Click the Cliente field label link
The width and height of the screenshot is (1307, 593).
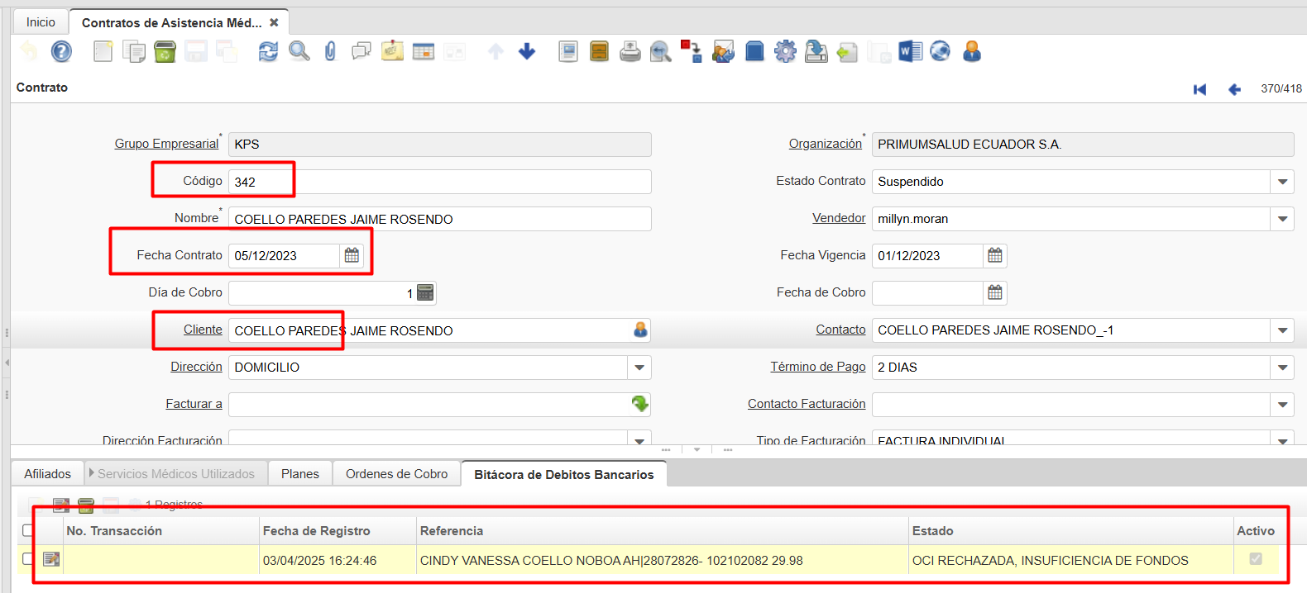coord(203,330)
